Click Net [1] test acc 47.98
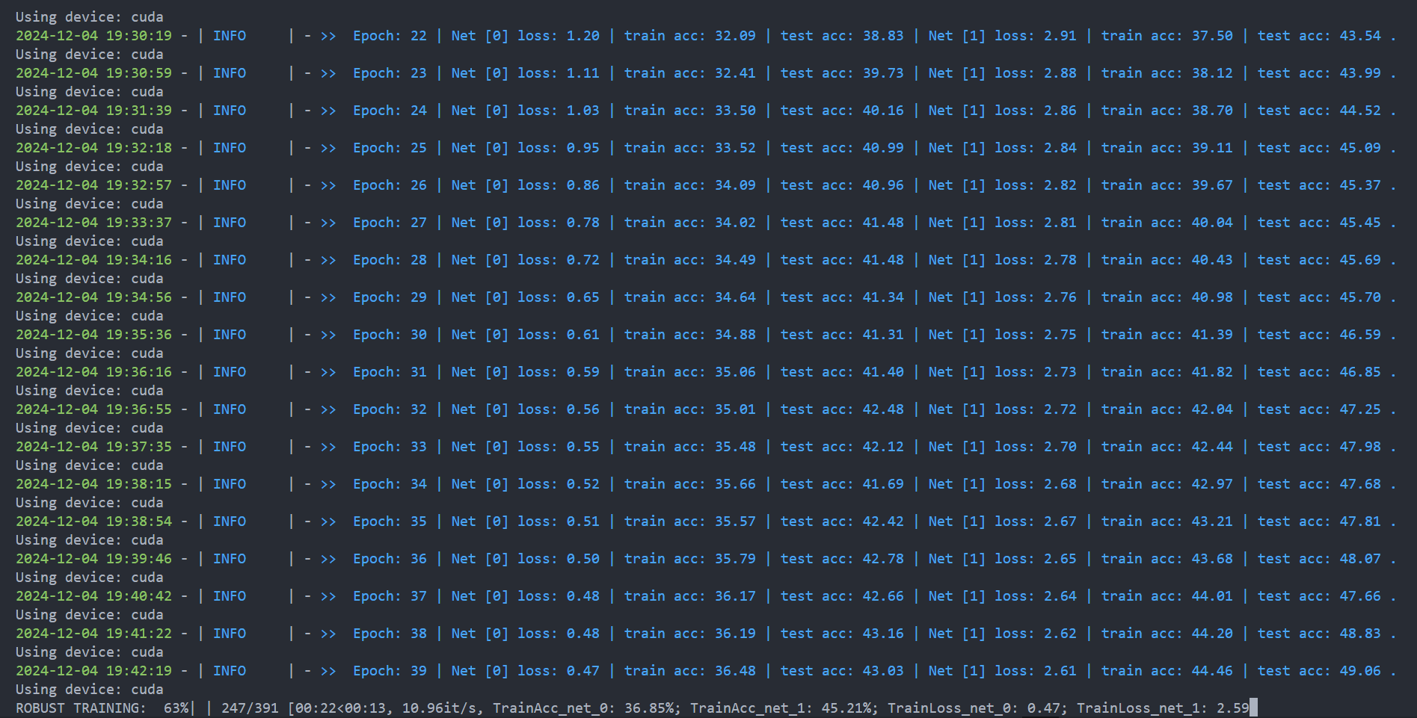The height and width of the screenshot is (718, 1417). point(1360,447)
